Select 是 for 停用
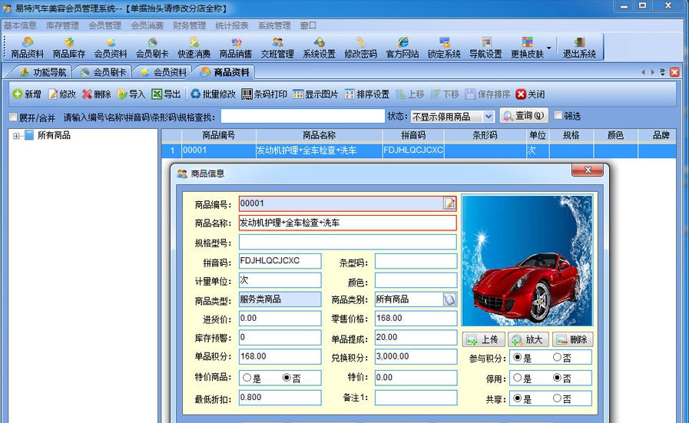689x423 pixels. 518,378
